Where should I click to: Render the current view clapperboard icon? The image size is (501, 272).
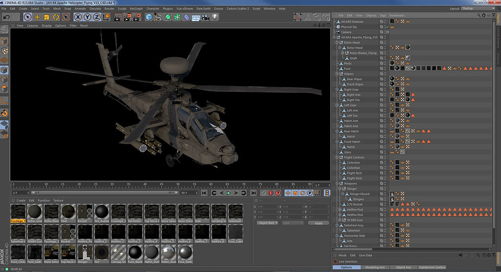coord(118,17)
